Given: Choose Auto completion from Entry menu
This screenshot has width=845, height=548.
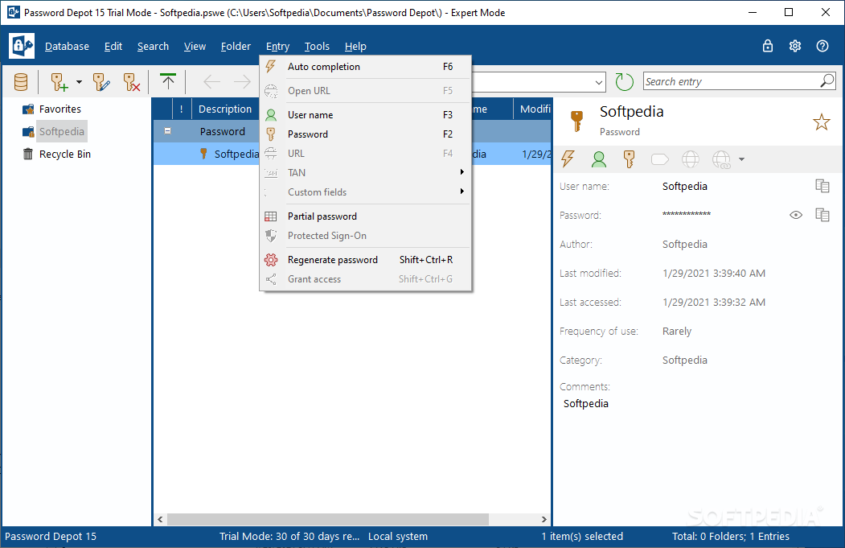Looking at the screenshot, I should tap(365, 67).
